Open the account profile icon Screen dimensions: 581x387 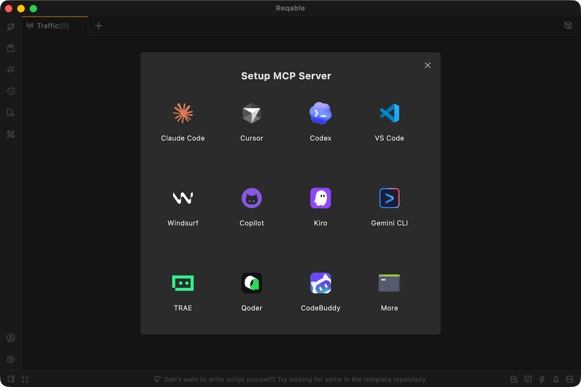tap(11, 338)
